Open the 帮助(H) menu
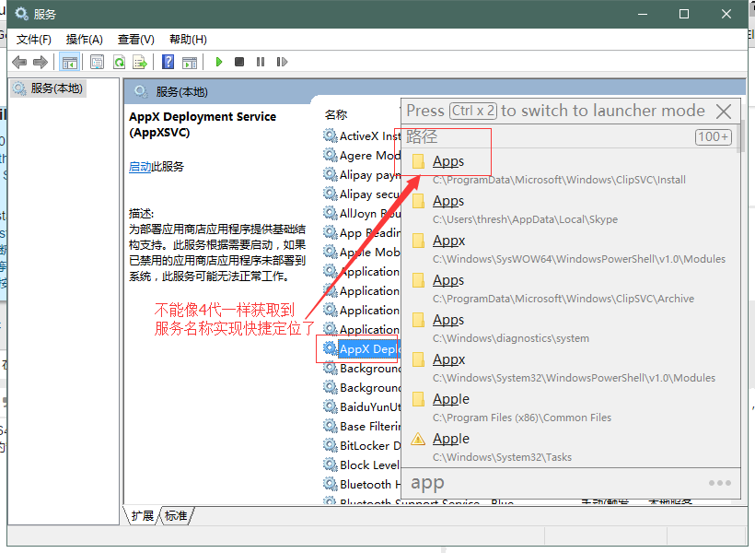This screenshot has height=553, width=755. (188, 40)
